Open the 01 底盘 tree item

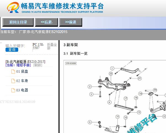[x=22, y=72]
